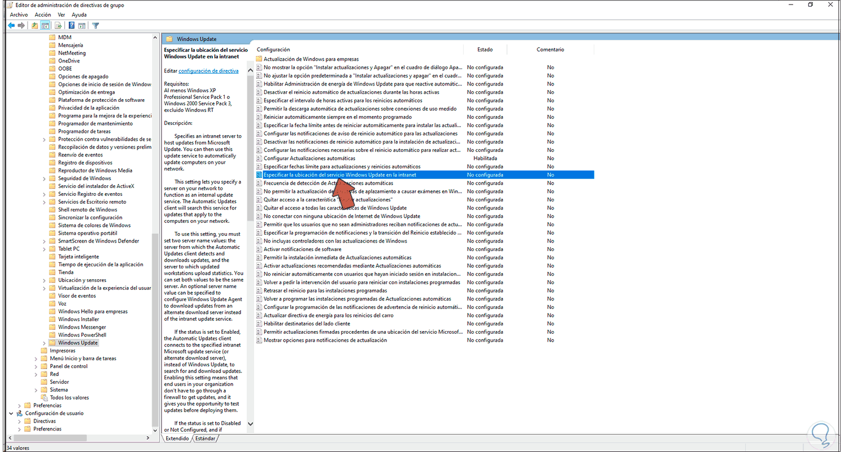Expand the Panel de control node

click(x=36, y=366)
